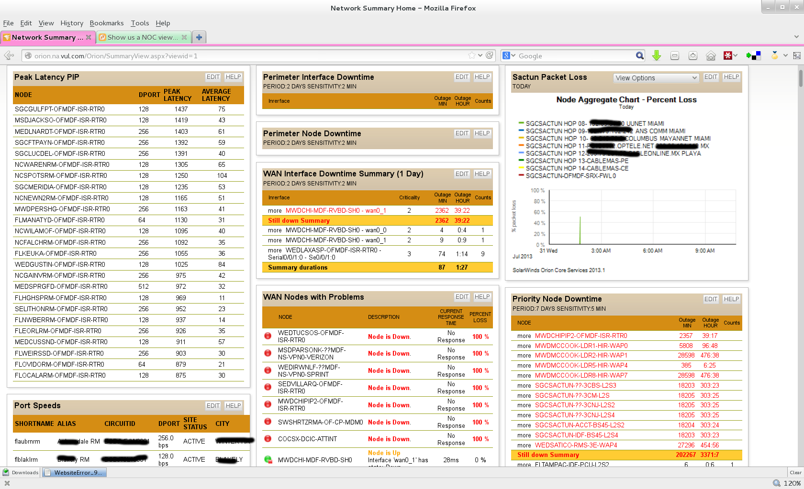804x489 pixels.
Task: Expand the tab list dropdown arrow
Action: [x=796, y=37]
